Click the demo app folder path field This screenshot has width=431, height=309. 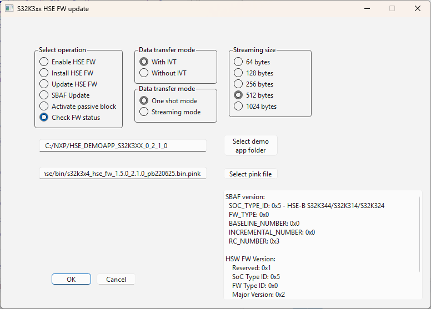[122, 145]
